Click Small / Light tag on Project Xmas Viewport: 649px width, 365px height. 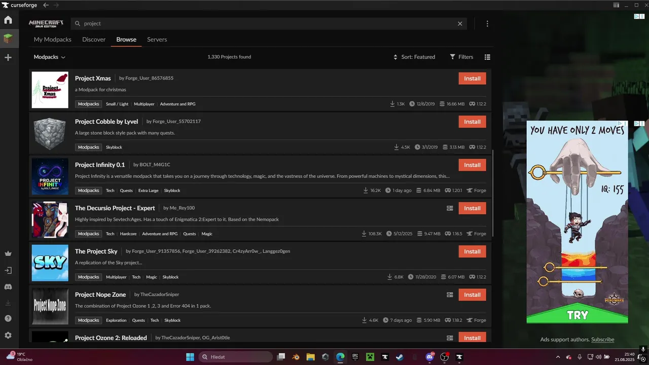point(117,104)
